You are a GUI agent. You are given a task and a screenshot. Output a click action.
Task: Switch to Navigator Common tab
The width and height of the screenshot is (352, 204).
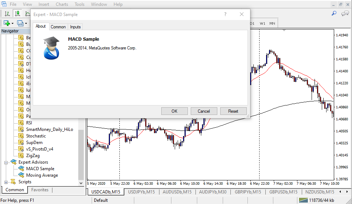pyautogui.click(x=15, y=190)
